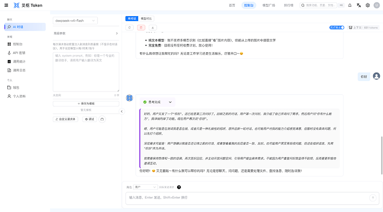The image size is (383, 212).
Task: Click the 自定义请求体 button
Action: coord(65,119)
